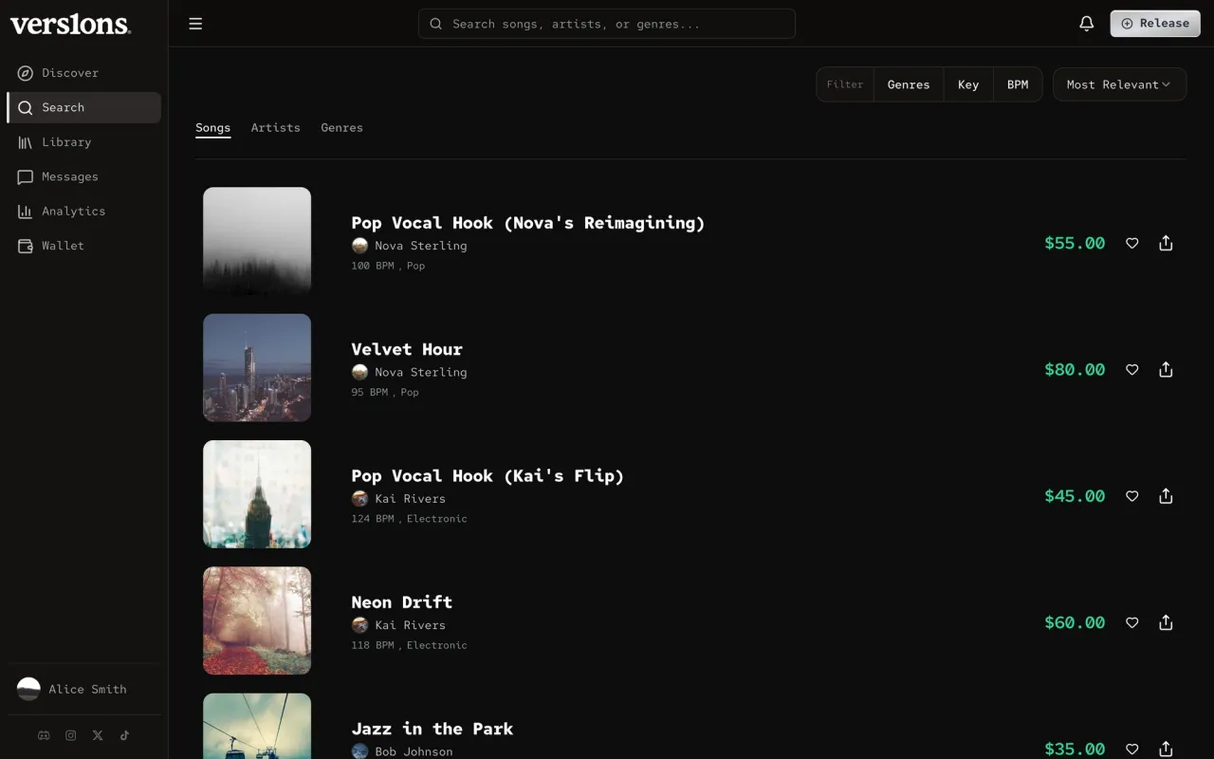Open Analytics in the sidebar
This screenshot has width=1214, height=759.
click(83, 212)
